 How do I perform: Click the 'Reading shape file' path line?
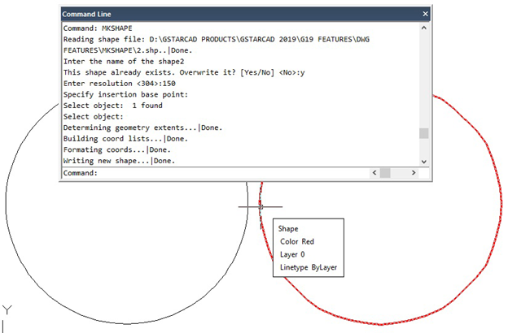[x=217, y=39]
